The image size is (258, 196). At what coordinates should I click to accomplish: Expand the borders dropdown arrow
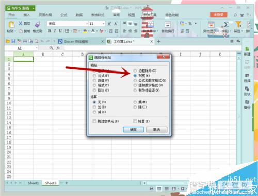(x=71, y=31)
